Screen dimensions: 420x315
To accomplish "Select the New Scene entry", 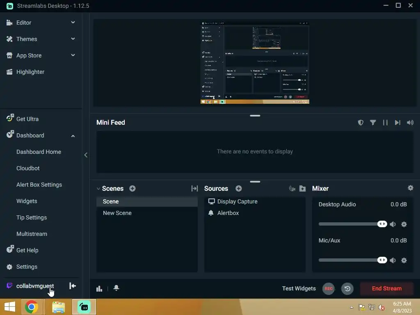I will [147, 213].
